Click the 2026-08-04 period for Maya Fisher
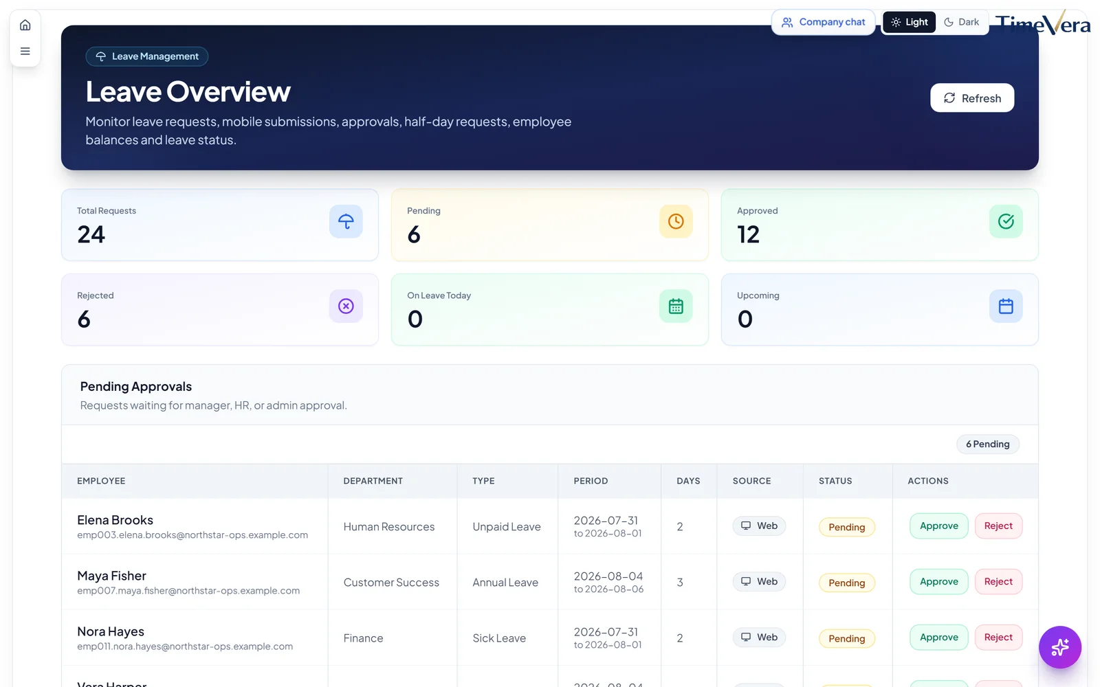The image size is (1100, 687). point(608,576)
